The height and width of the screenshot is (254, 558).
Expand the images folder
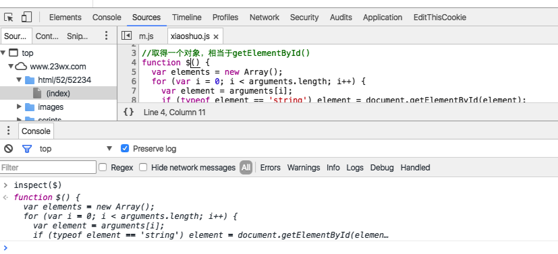pyautogui.click(x=19, y=106)
